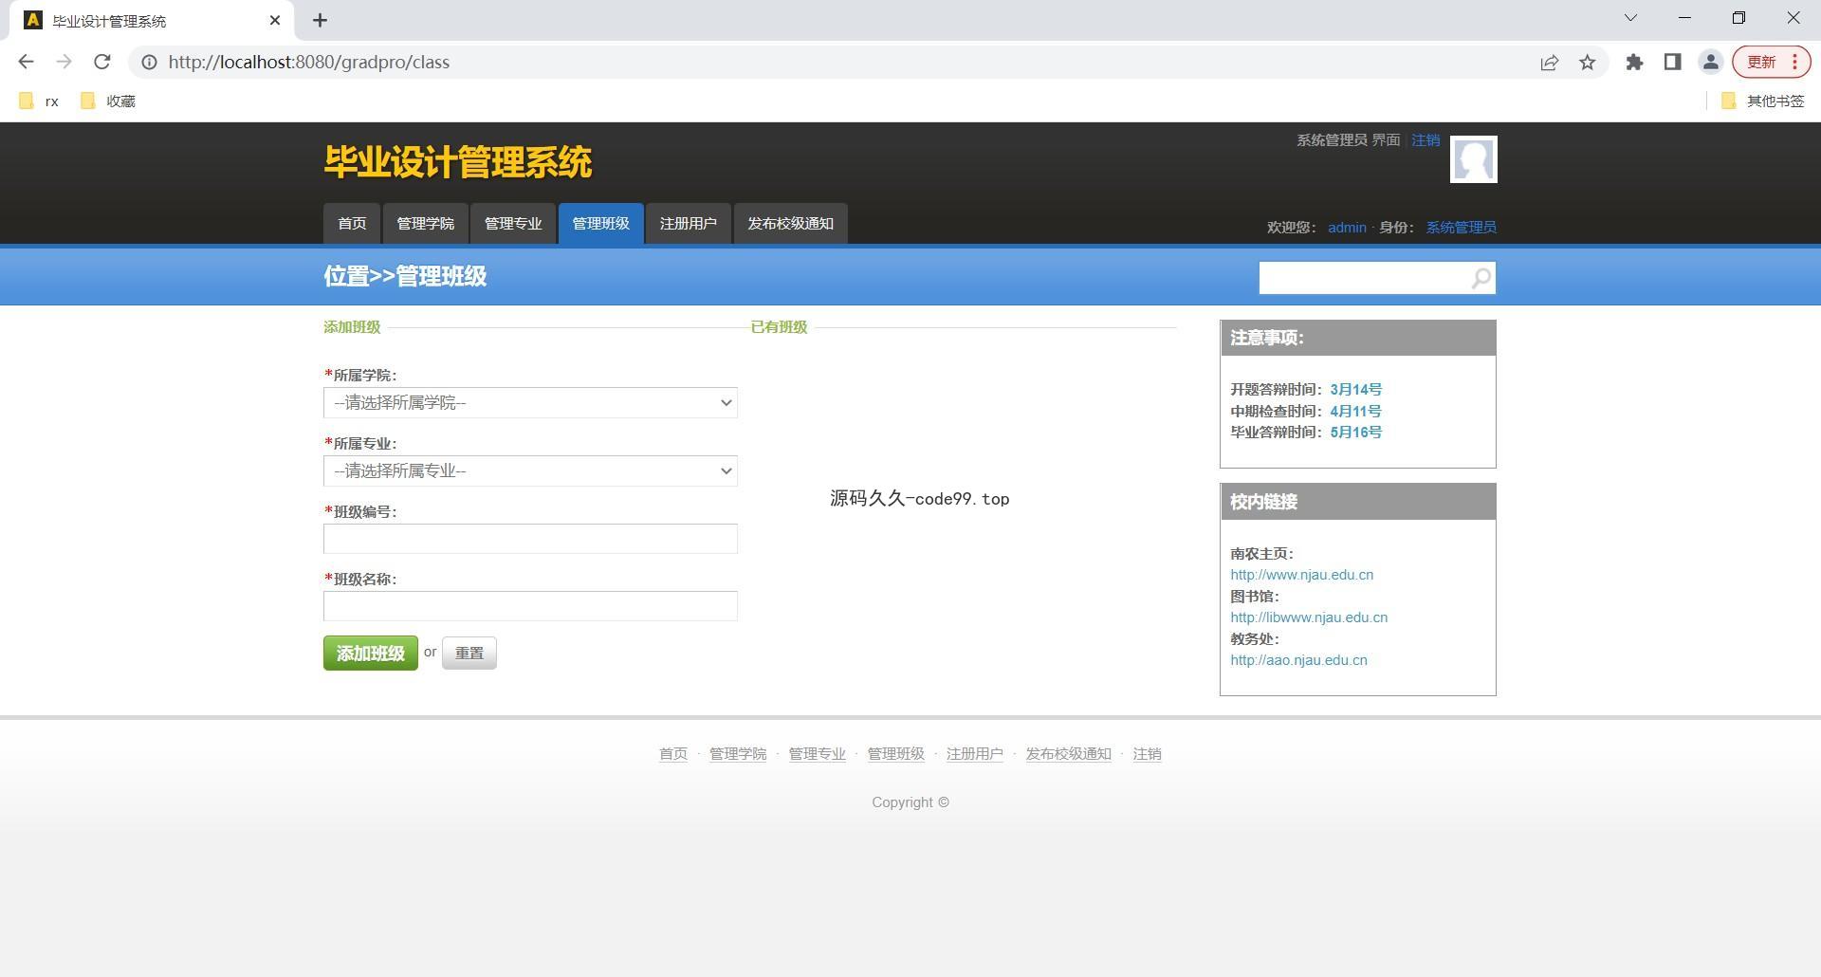Open 管理专业 nav tab
1821x977 pixels.
pyautogui.click(x=513, y=224)
